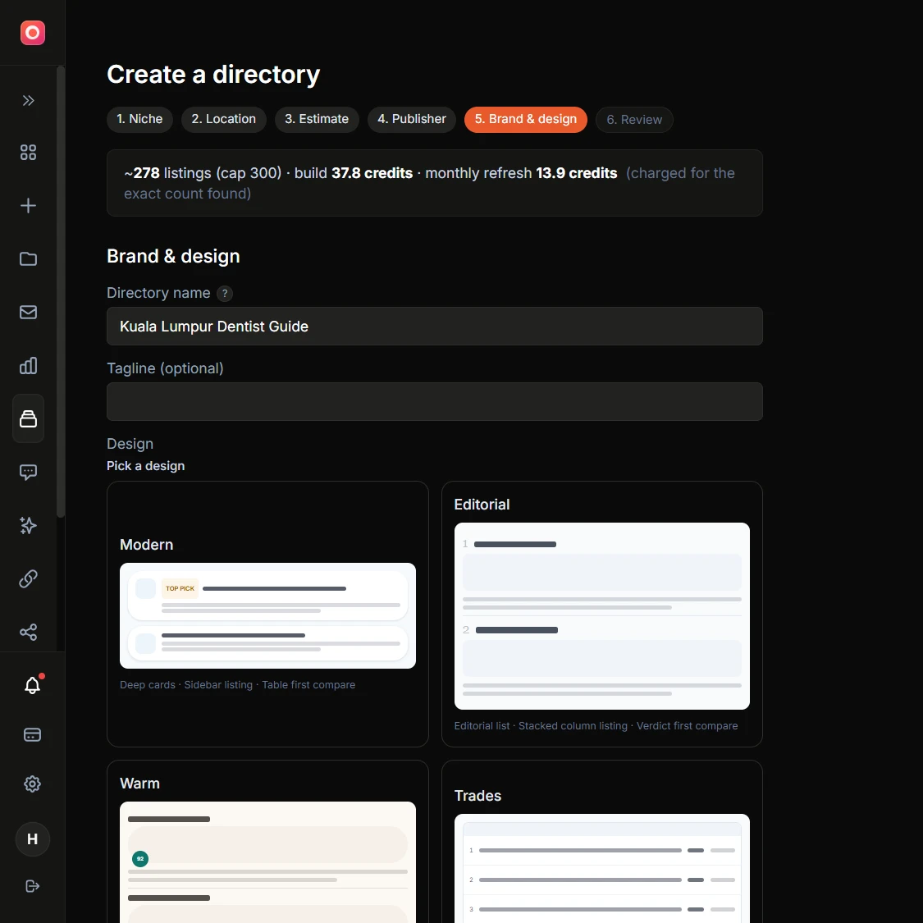Click the '37.8 credits' build cost text
This screenshot has height=923, width=923.
pyautogui.click(x=372, y=173)
